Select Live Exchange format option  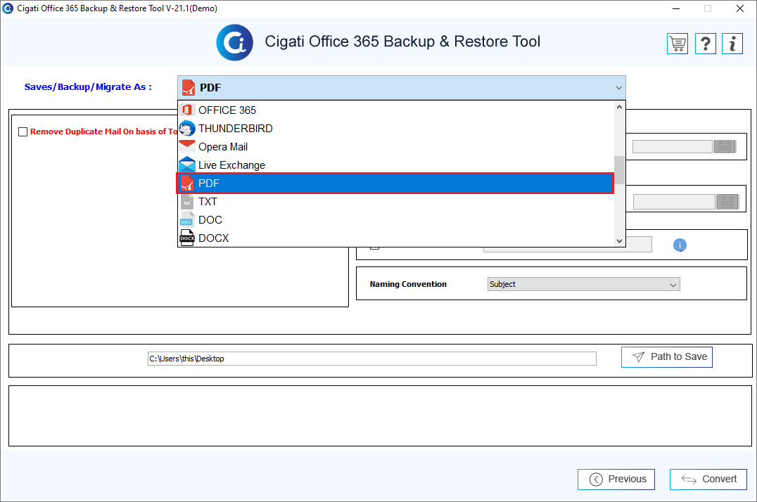pyautogui.click(x=396, y=165)
